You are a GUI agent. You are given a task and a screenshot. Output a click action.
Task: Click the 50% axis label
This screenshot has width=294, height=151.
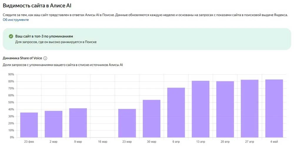11,103
